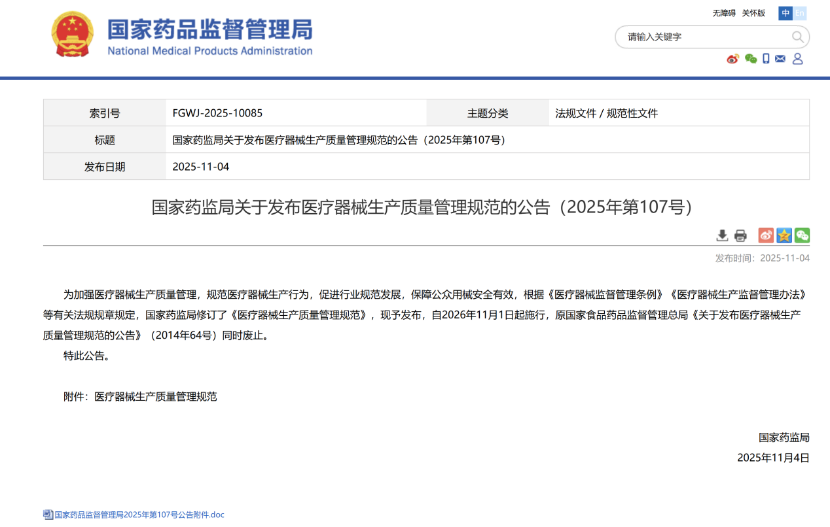Click the NMPA national emblem logo

(x=73, y=34)
